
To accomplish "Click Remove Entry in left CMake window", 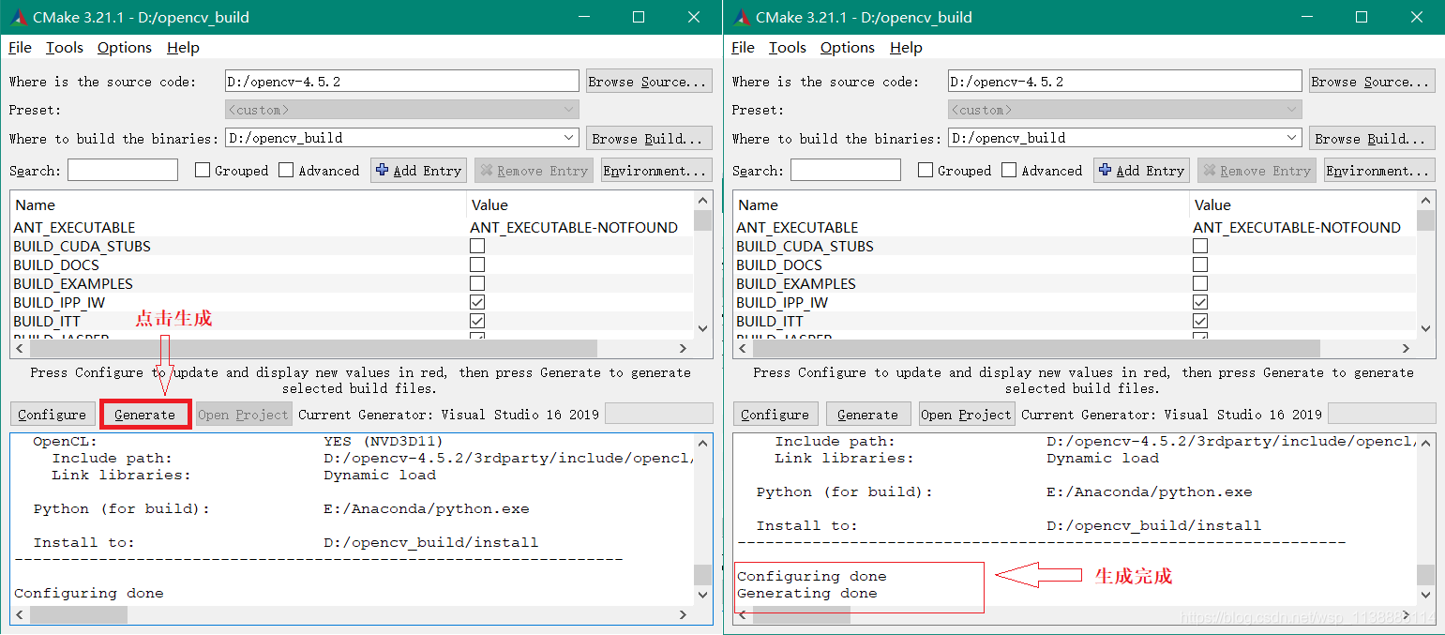I will [534, 171].
